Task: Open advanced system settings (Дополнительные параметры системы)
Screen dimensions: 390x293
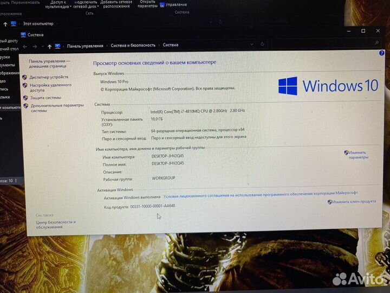Action: coord(57,108)
